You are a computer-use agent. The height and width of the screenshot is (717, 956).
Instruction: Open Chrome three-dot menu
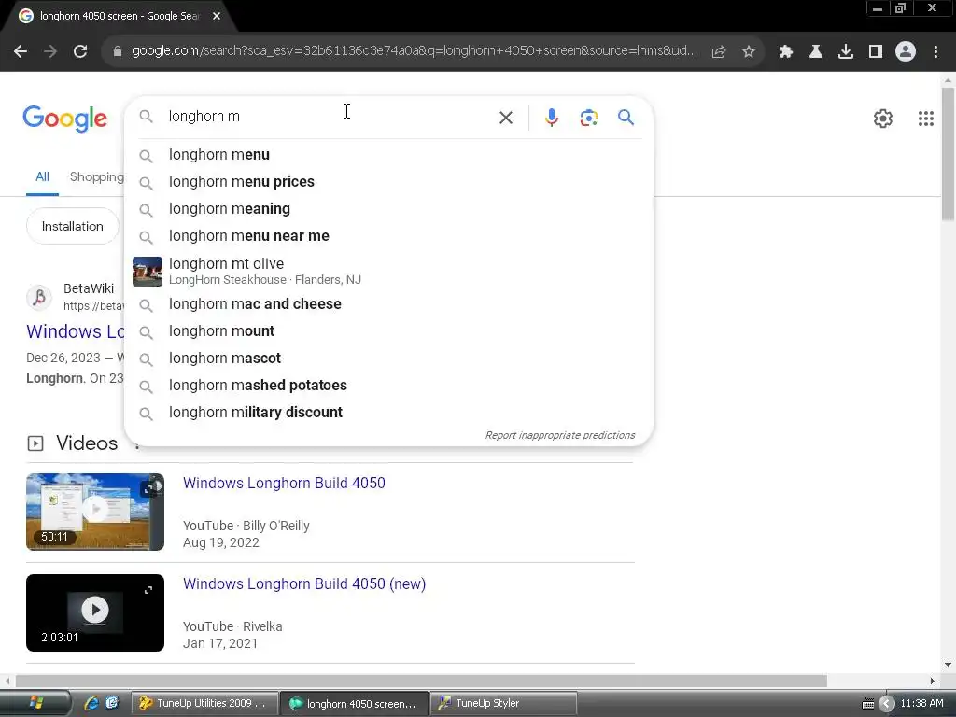click(x=935, y=52)
